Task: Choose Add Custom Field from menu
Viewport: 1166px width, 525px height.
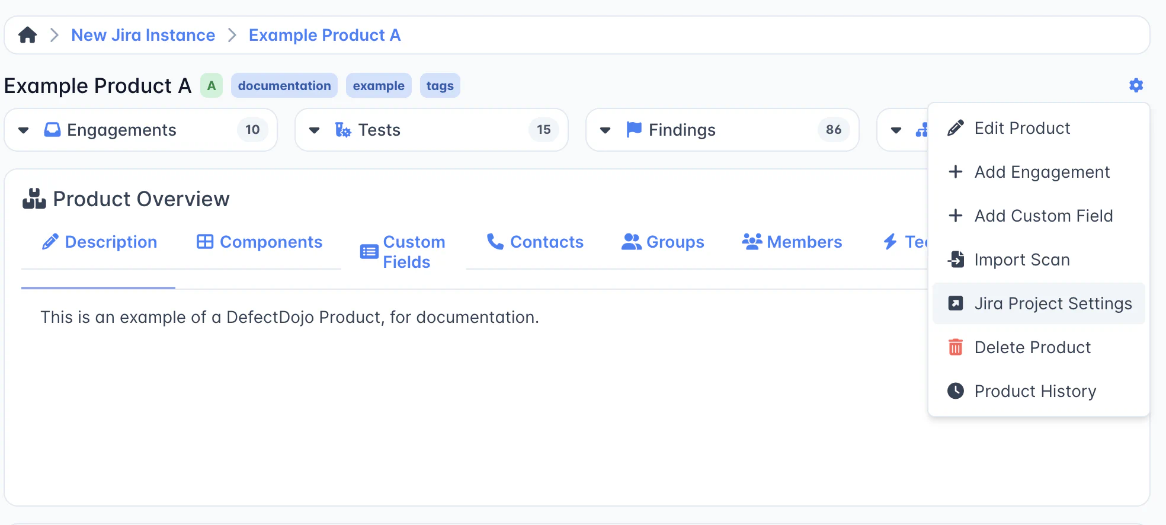Action: point(1043,216)
